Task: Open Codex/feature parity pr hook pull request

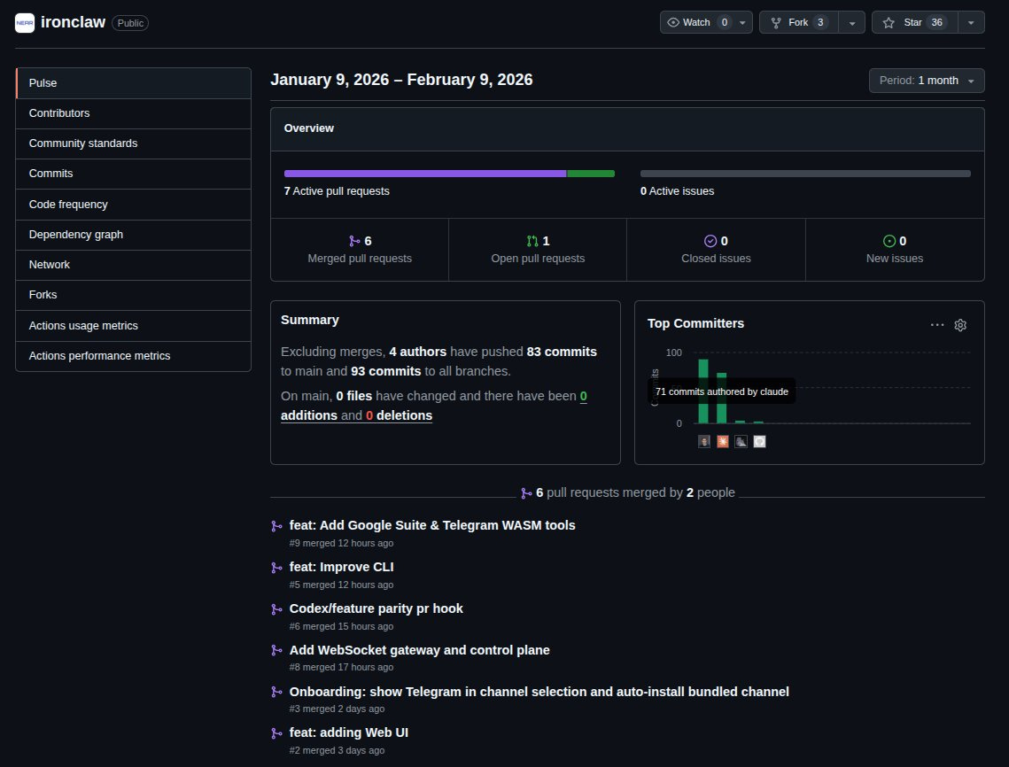Action: (376, 608)
